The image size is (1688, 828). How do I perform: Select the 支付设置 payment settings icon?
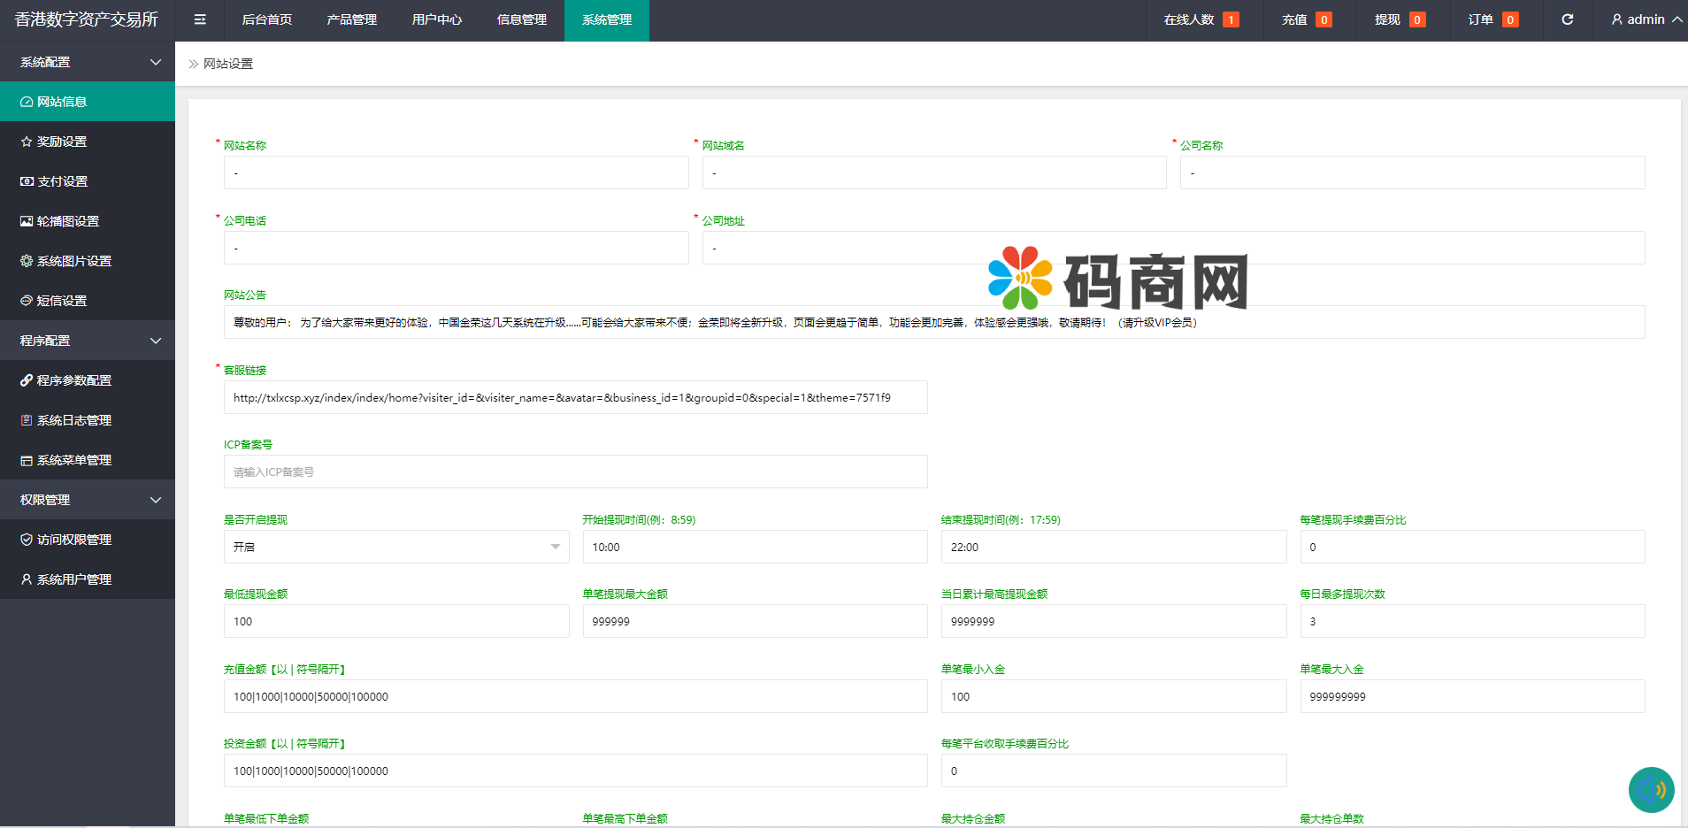point(27,180)
